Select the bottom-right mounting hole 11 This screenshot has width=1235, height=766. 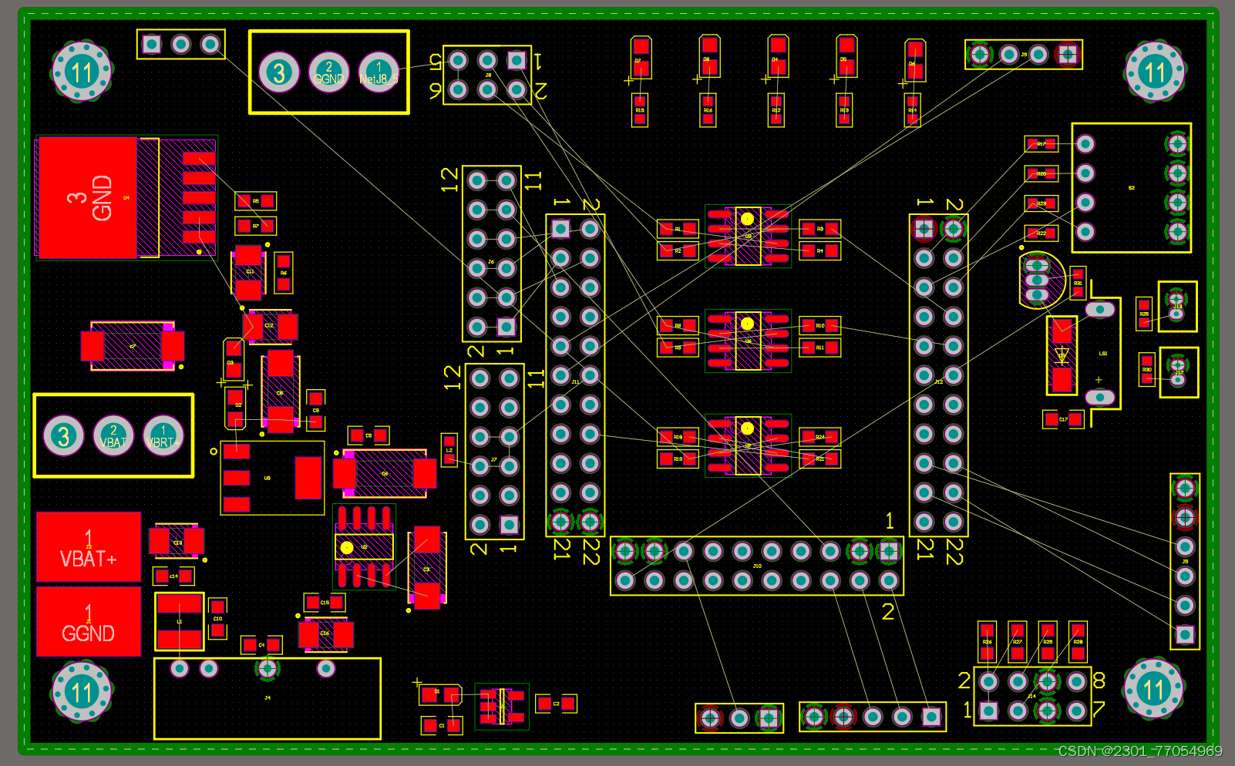tap(1153, 689)
